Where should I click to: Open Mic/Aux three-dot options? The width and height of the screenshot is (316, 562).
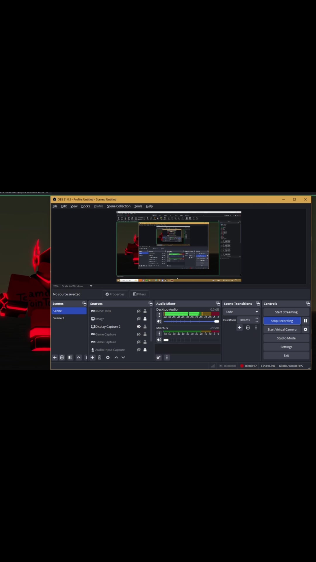(159, 333)
